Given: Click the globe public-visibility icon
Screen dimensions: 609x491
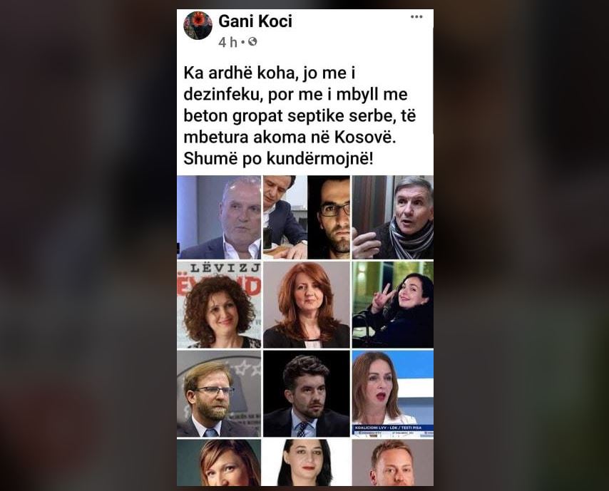Looking at the screenshot, I should [252, 41].
